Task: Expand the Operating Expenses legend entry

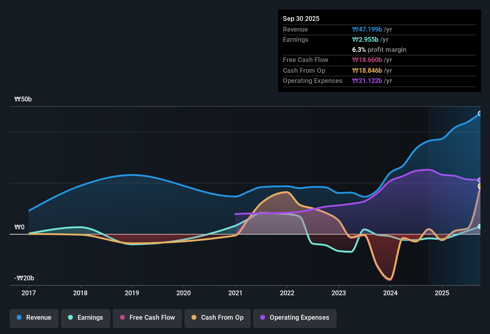Action: 295,318
